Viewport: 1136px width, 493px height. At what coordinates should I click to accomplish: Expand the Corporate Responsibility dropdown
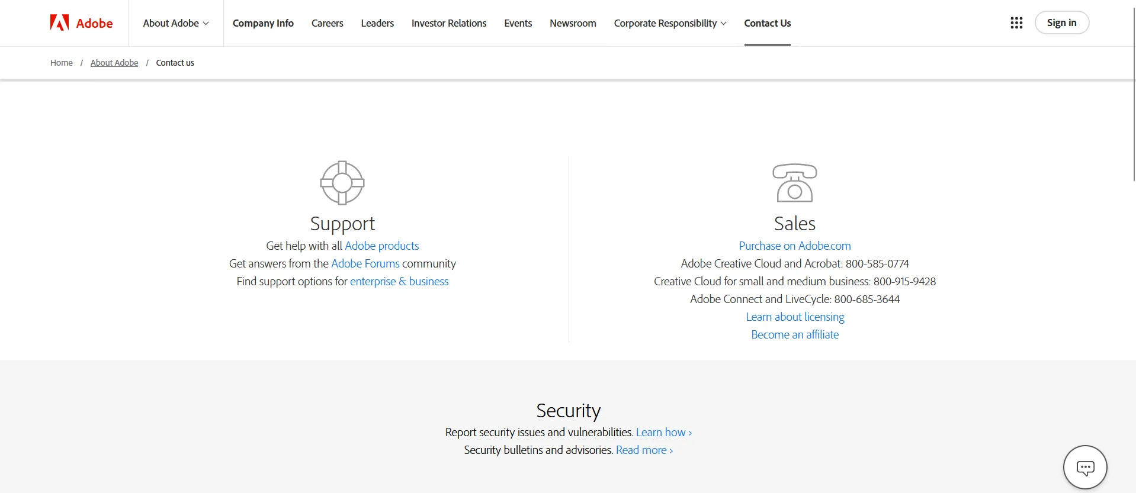pos(670,23)
